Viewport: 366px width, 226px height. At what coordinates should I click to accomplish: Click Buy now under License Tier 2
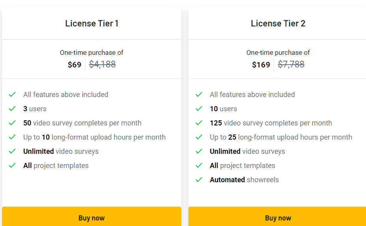tap(277, 217)
